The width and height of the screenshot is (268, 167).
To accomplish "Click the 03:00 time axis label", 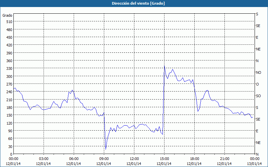I will [x=44, y=159].
